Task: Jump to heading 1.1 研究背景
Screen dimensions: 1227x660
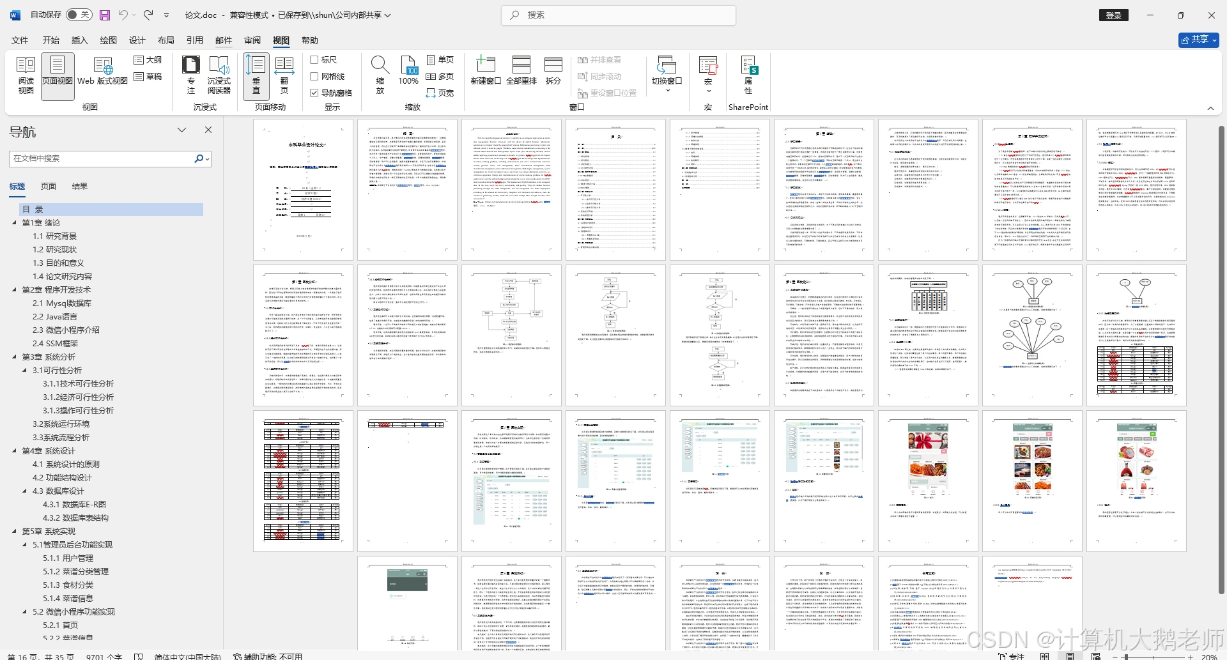Action: pos(55,236)
